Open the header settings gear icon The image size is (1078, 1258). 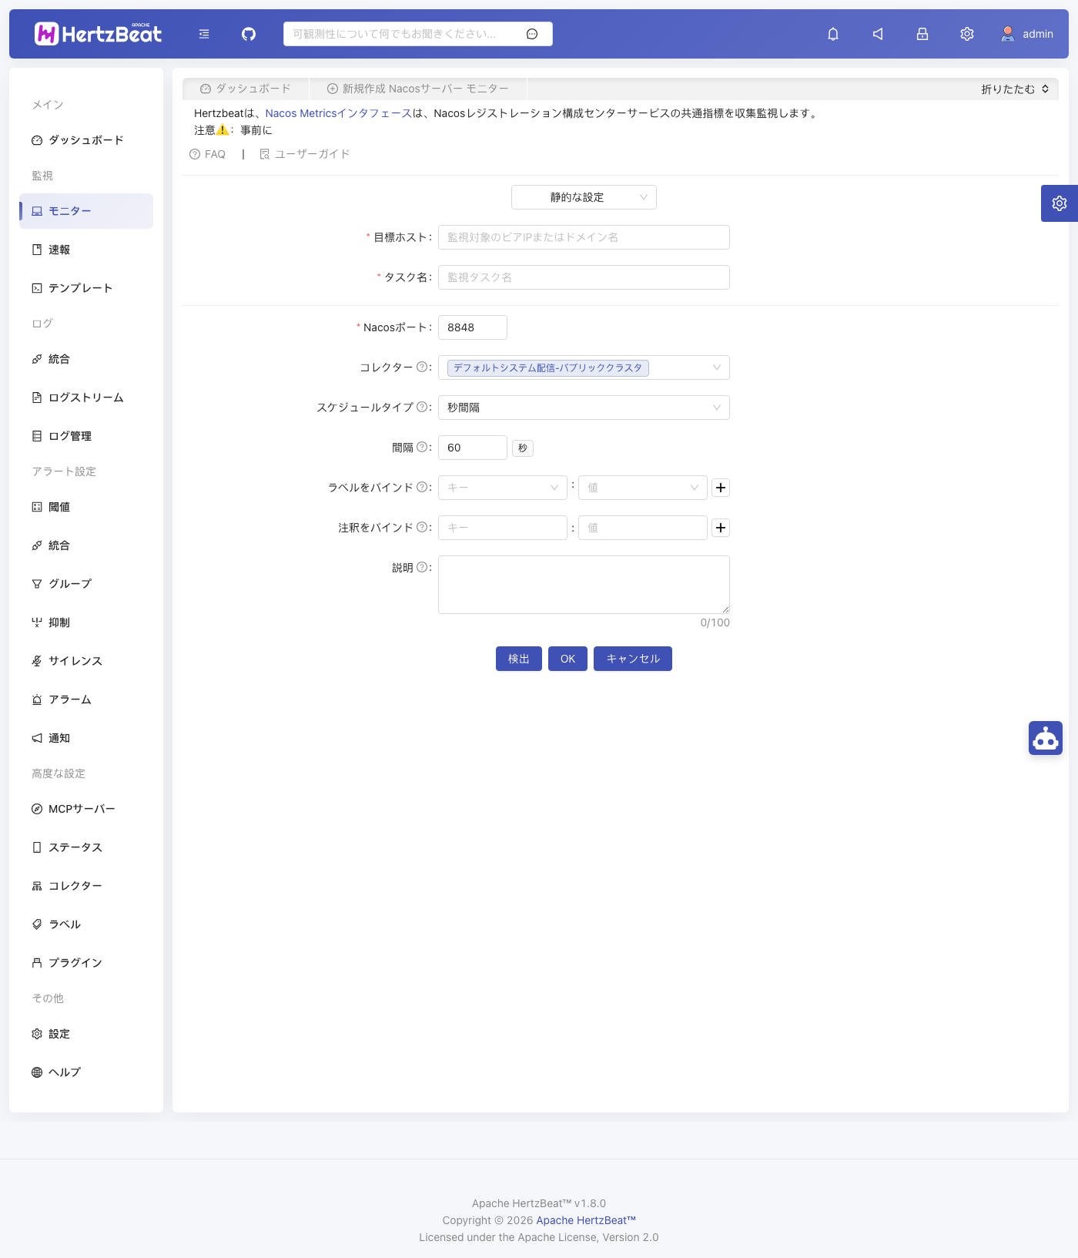pyautogui.click(x=967, y=34)
